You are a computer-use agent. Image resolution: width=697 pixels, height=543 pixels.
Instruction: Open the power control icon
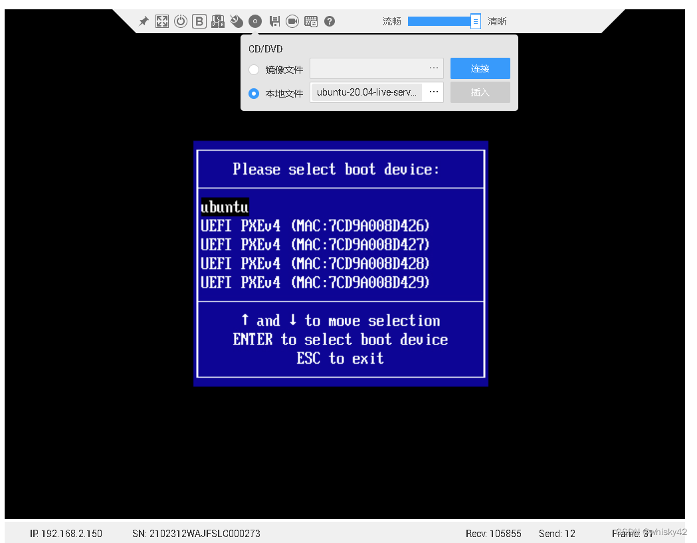(x=181, y=21)
